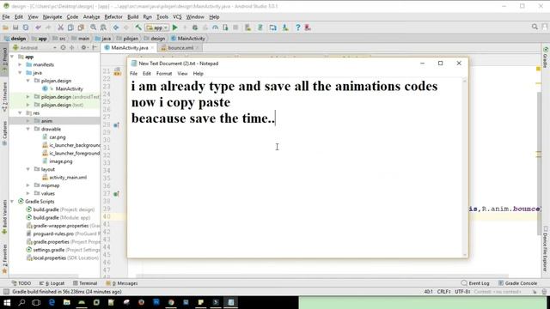Viewport: 550px width, 309px height.
Task: Open the Logcat tool window
Action: (52, 283)
